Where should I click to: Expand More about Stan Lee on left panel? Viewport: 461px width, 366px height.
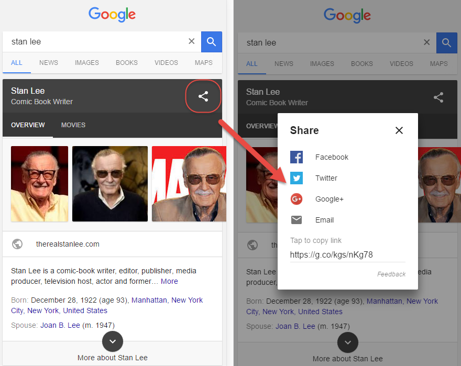pos(112,342)
